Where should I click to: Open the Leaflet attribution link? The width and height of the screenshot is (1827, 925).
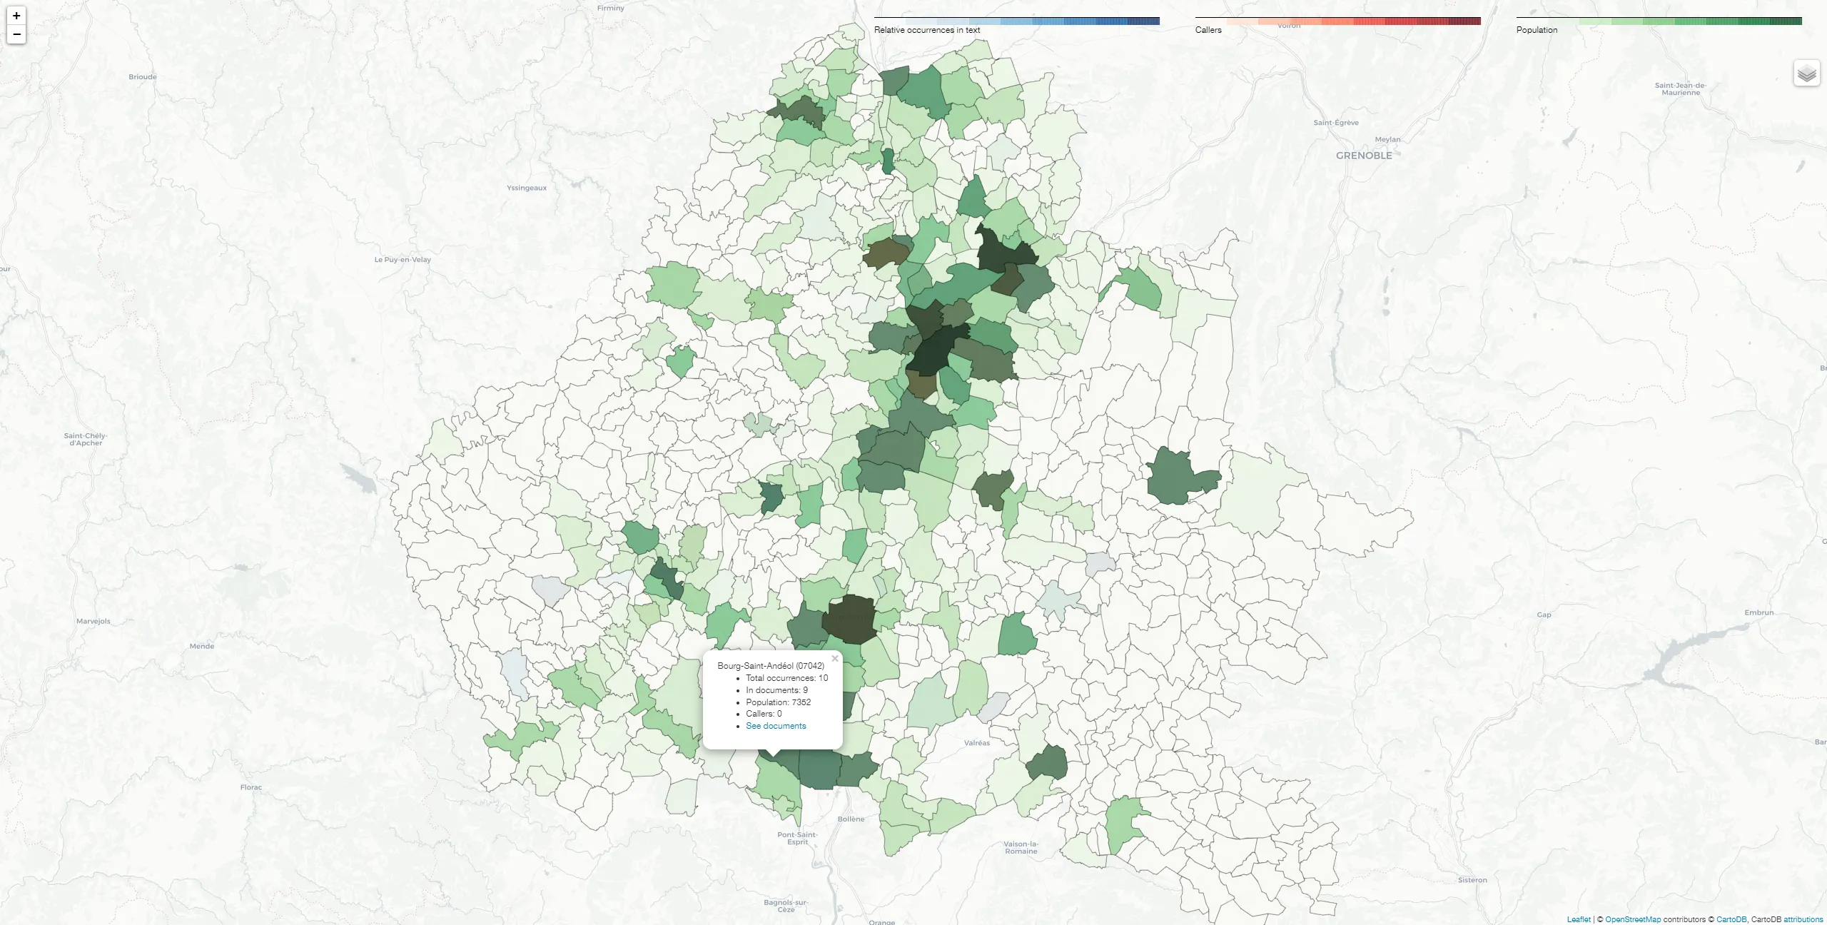(1579, 919)
